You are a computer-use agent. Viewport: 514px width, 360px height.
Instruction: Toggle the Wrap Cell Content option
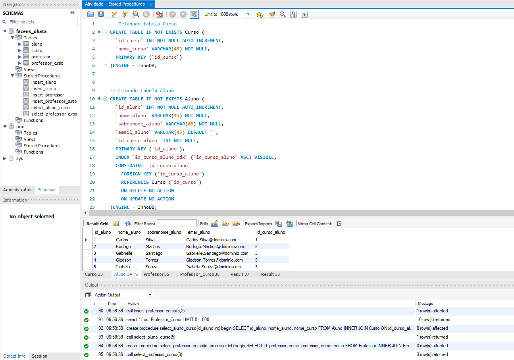(338, 223)
